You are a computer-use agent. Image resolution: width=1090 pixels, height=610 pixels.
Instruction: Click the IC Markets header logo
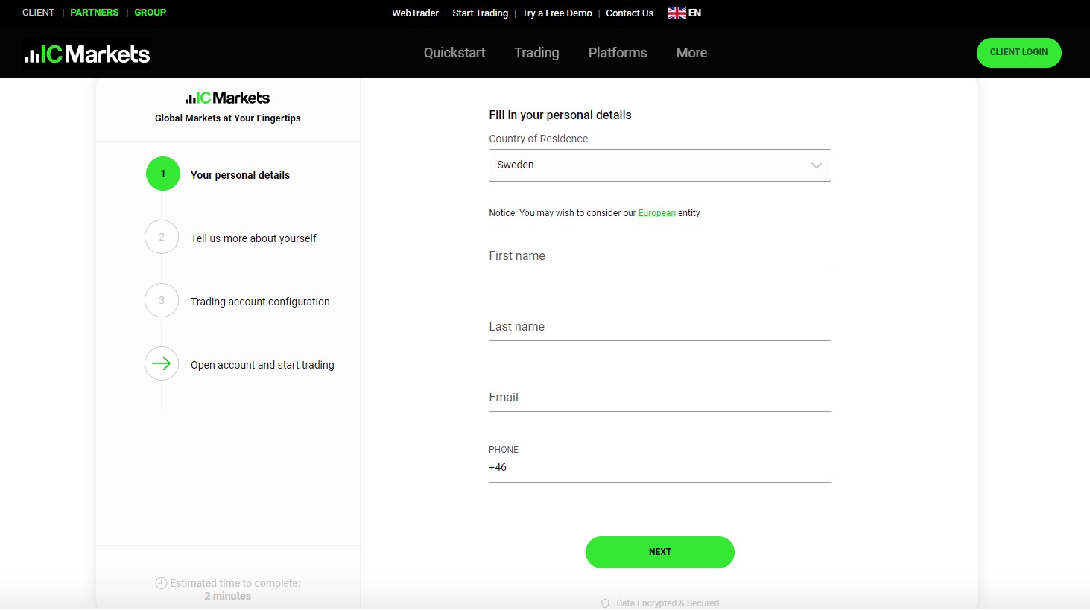(87, 54)
